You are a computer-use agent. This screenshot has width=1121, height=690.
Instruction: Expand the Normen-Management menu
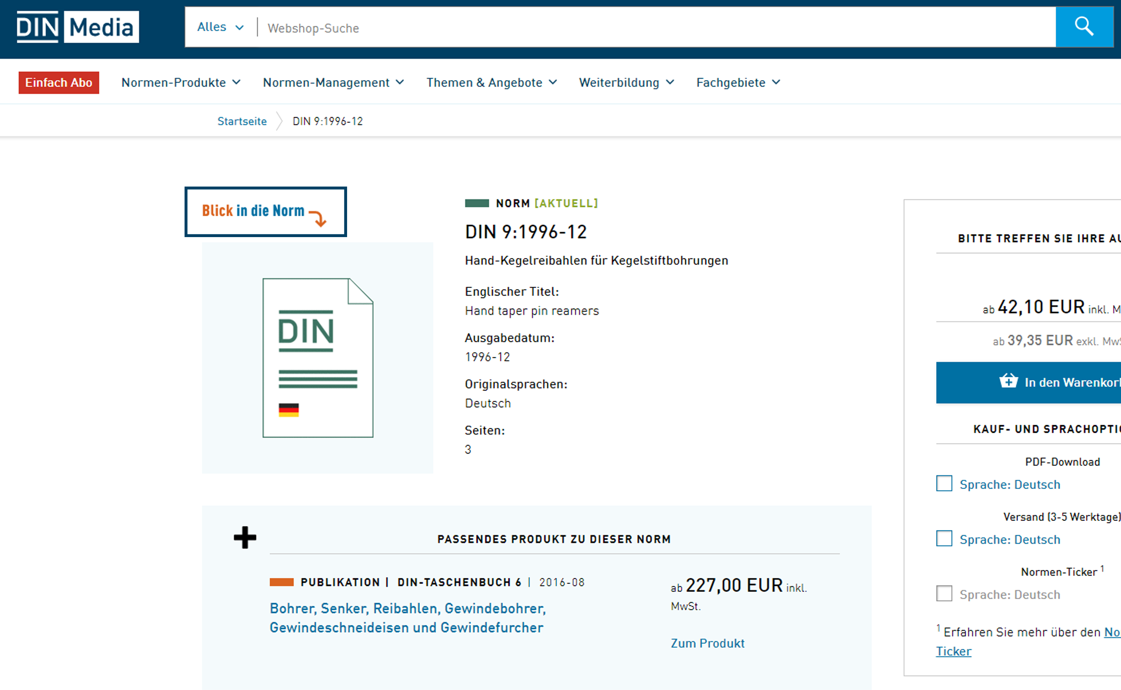pos(333,82)
